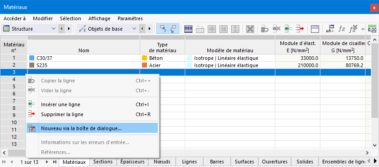Switch to the Solides tab
The height and width of the screenshot is (167, 379).
click(305, 162)
